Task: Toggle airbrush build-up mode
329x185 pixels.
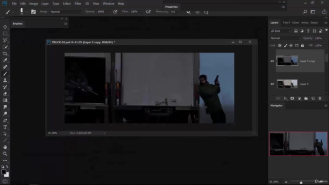Action: click(149, 12)
